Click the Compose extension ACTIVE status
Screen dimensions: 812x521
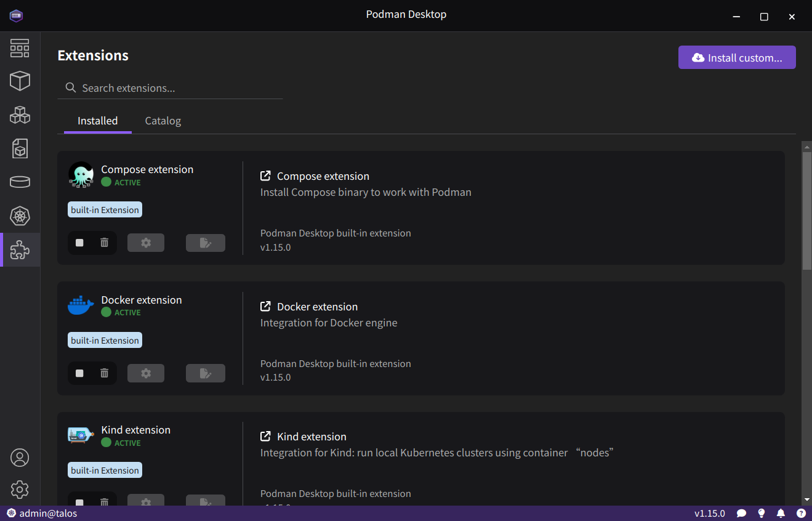[121, 182]
